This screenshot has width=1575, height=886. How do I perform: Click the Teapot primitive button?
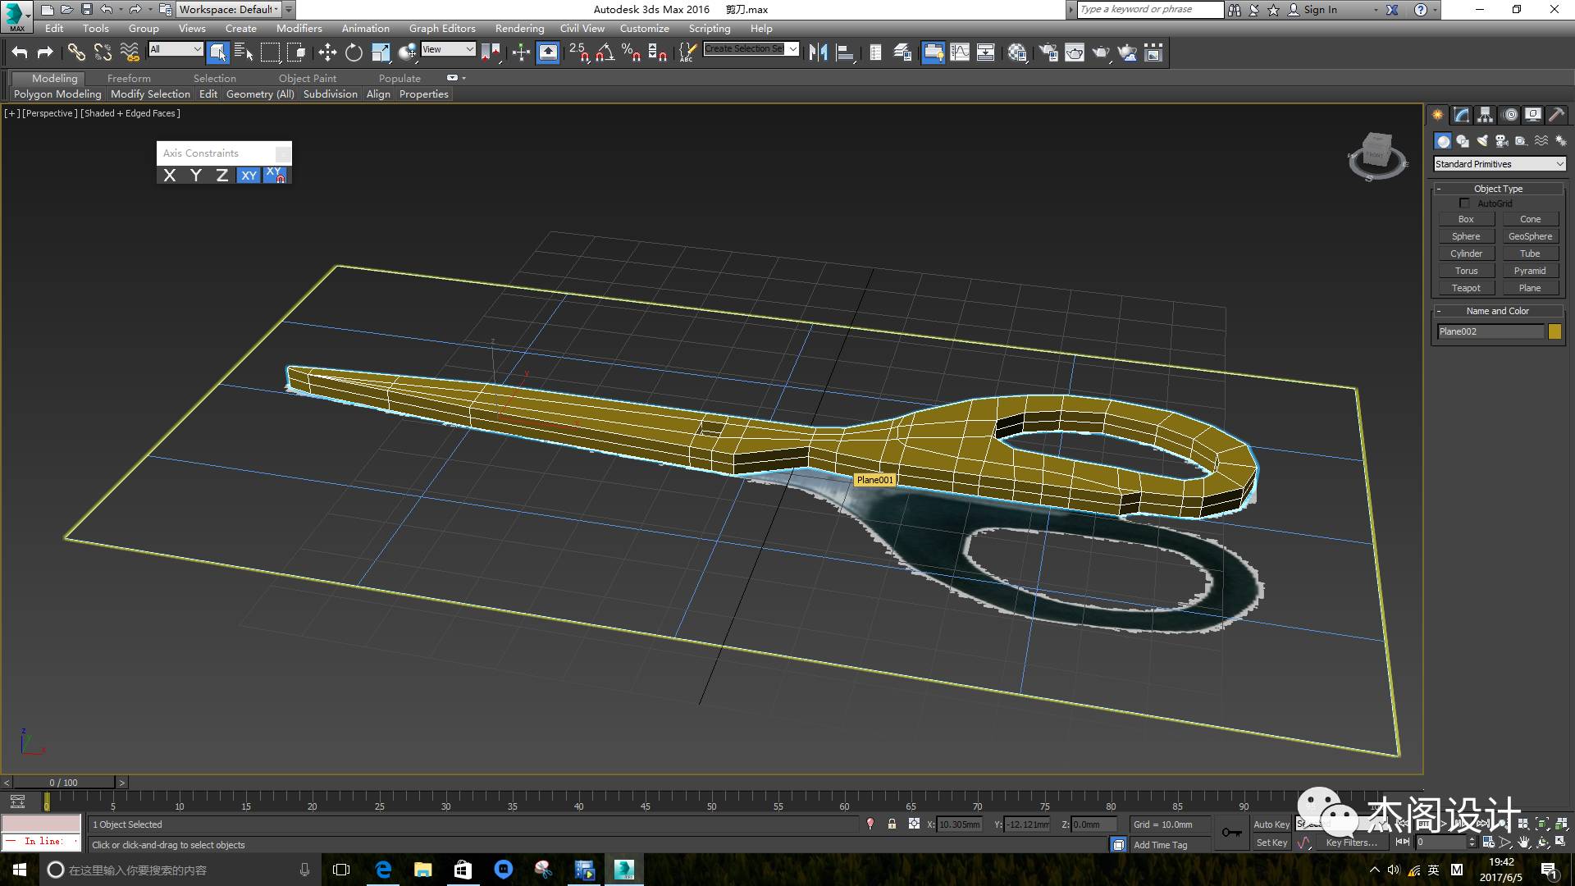pos(1466,288)
